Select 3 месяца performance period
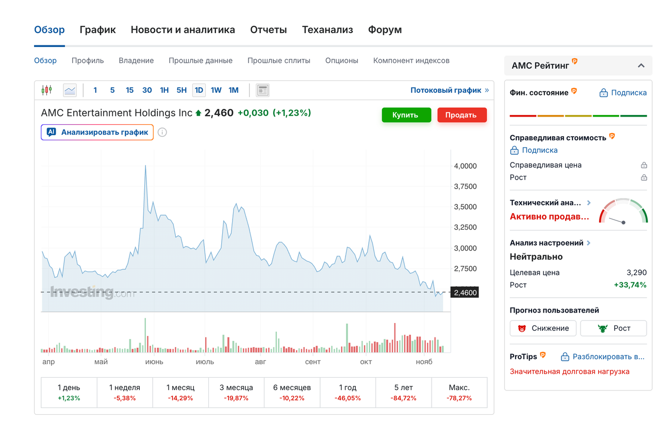The height and width of the screenshot is (421, 660). coord(236,393)
